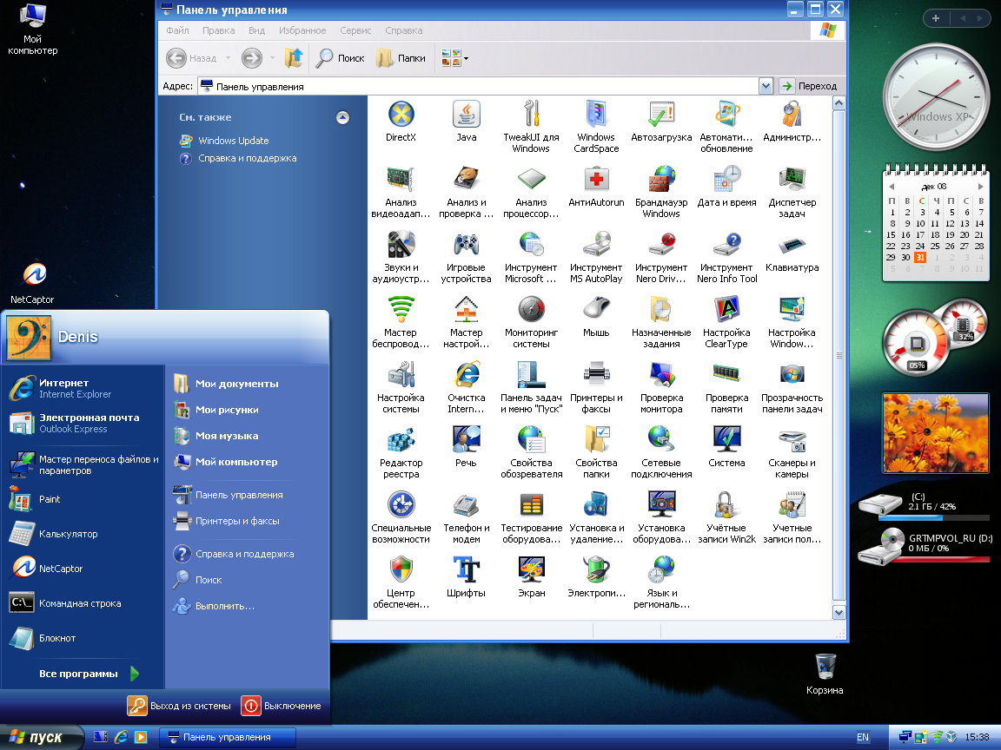Toggle the Папки folders pane button
Viewport: 1001px width, 750px height.
click(401, 58)
